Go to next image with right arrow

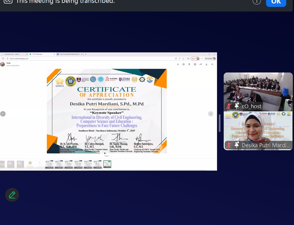click(x=211, y=114)
